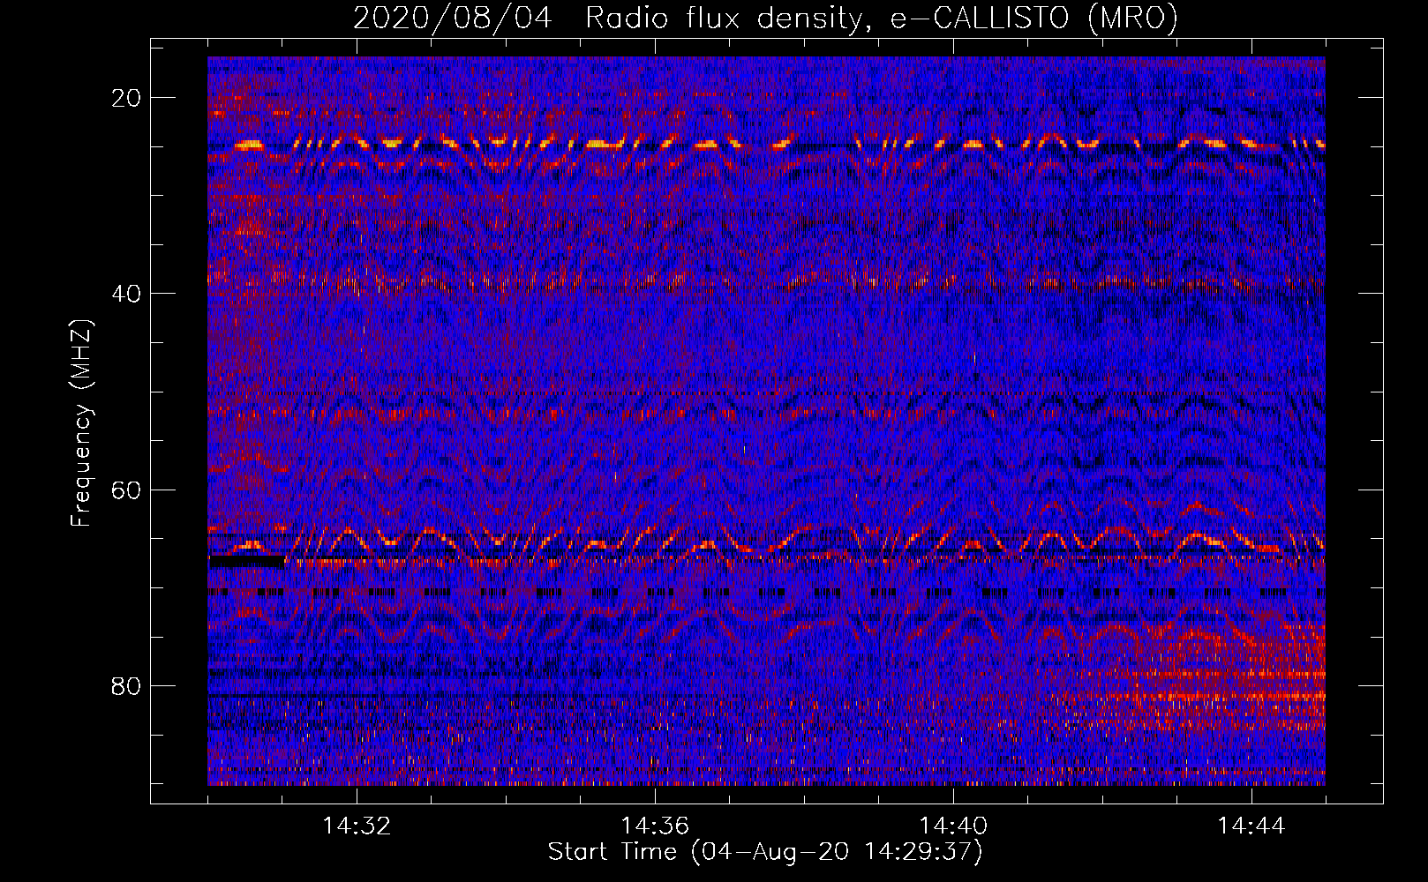Click the 20 MHz frequency tick label
Image resolution: width=1428 pixels, height=882 pixels.
(127, 98)
